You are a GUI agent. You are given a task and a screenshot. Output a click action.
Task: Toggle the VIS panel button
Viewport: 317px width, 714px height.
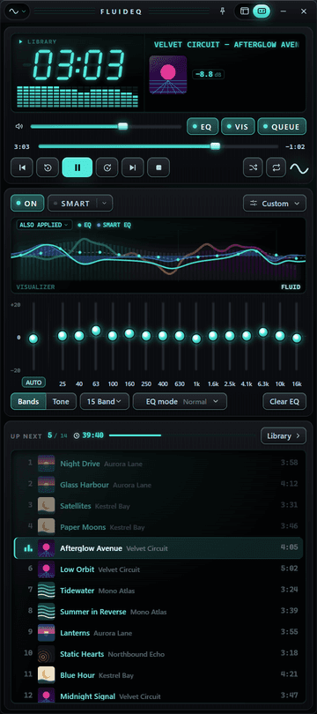point(238,127)
